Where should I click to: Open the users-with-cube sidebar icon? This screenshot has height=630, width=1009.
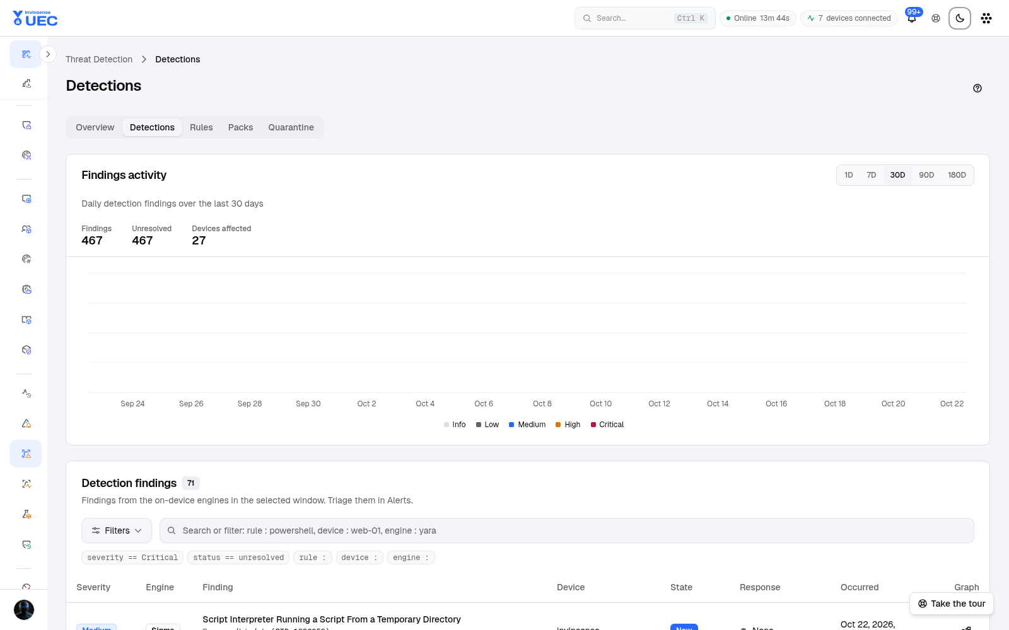coord(26,229)
